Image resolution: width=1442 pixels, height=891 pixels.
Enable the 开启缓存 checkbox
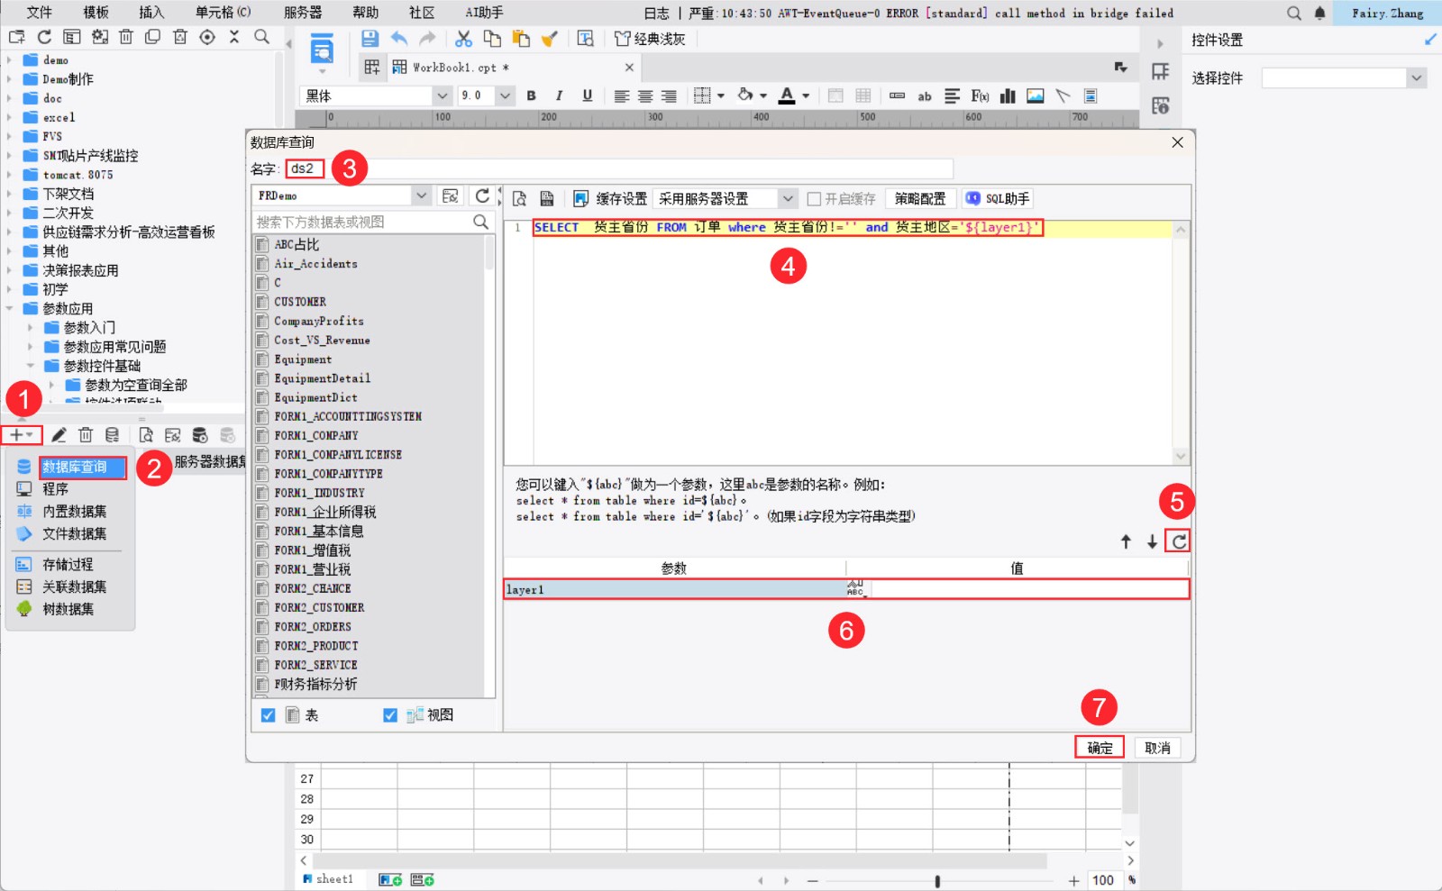click(814, 199)
